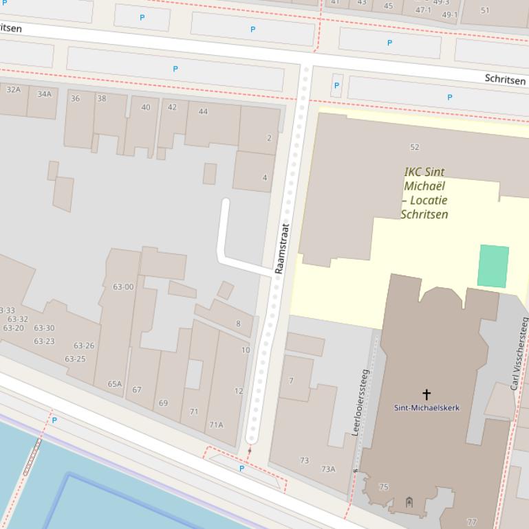Click the small parking icon at Raamstraat-Schritsen corner
Screen dimensions: 529x529
[336, 86]
